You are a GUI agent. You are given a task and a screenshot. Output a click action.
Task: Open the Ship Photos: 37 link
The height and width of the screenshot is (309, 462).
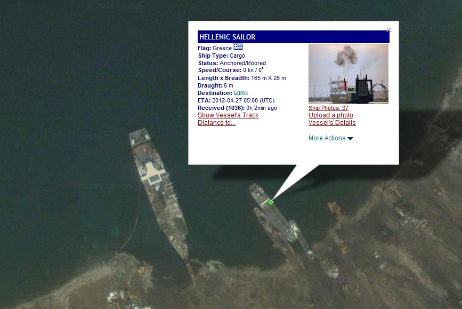328,108
